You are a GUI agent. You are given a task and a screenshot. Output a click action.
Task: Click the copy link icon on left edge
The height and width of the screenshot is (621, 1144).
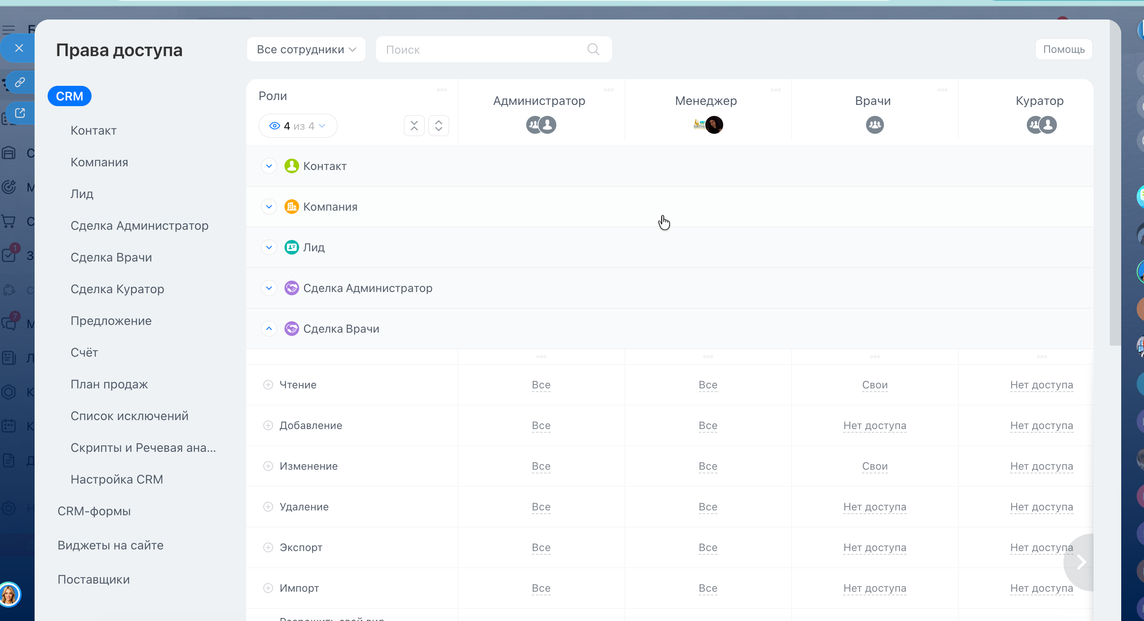pos(20,82)
